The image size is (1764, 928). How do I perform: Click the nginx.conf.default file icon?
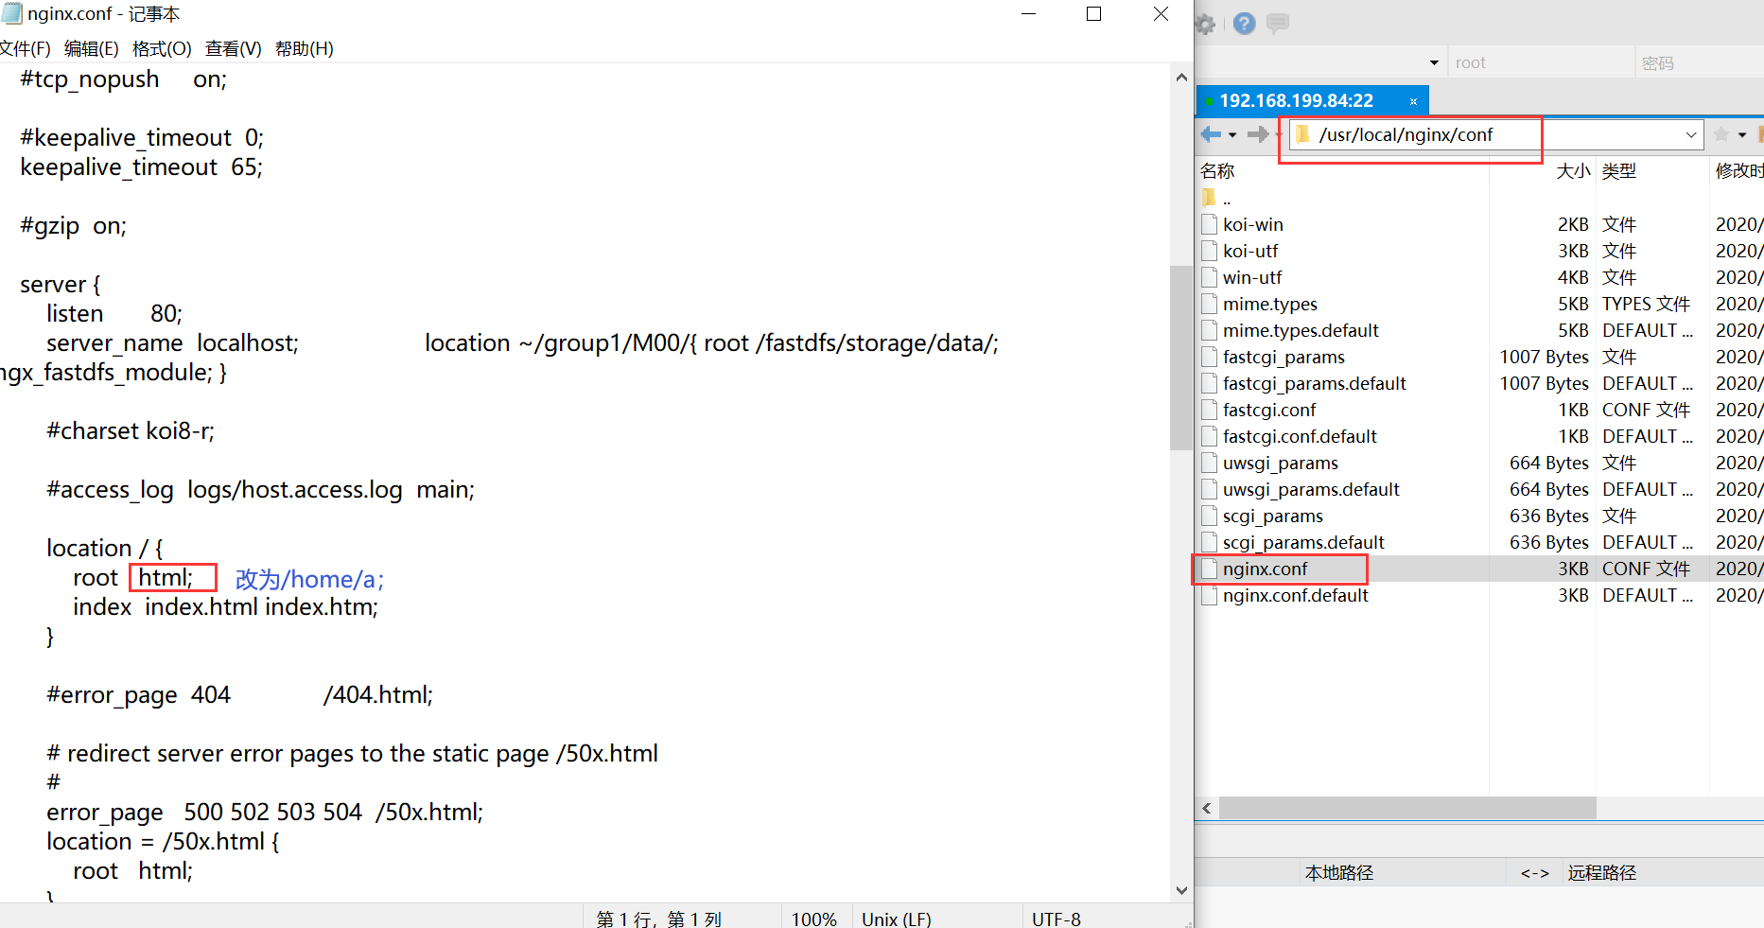1209,595
